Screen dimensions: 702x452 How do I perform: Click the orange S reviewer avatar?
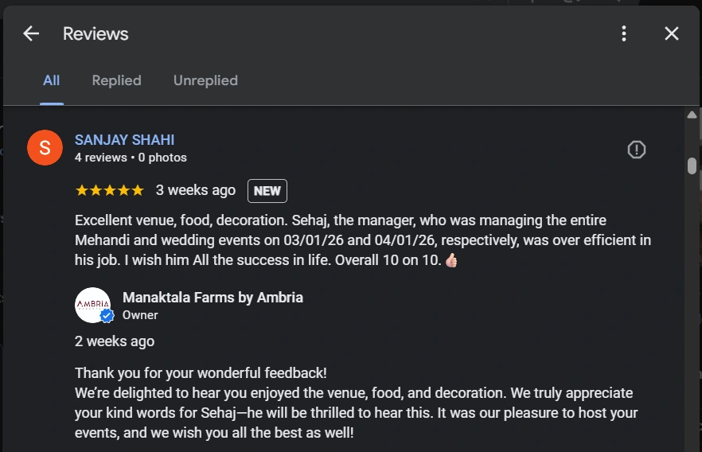click(45, 147)
